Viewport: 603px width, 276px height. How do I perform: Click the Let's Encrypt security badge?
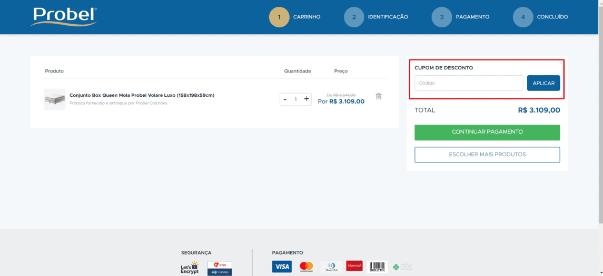[190, 268]
